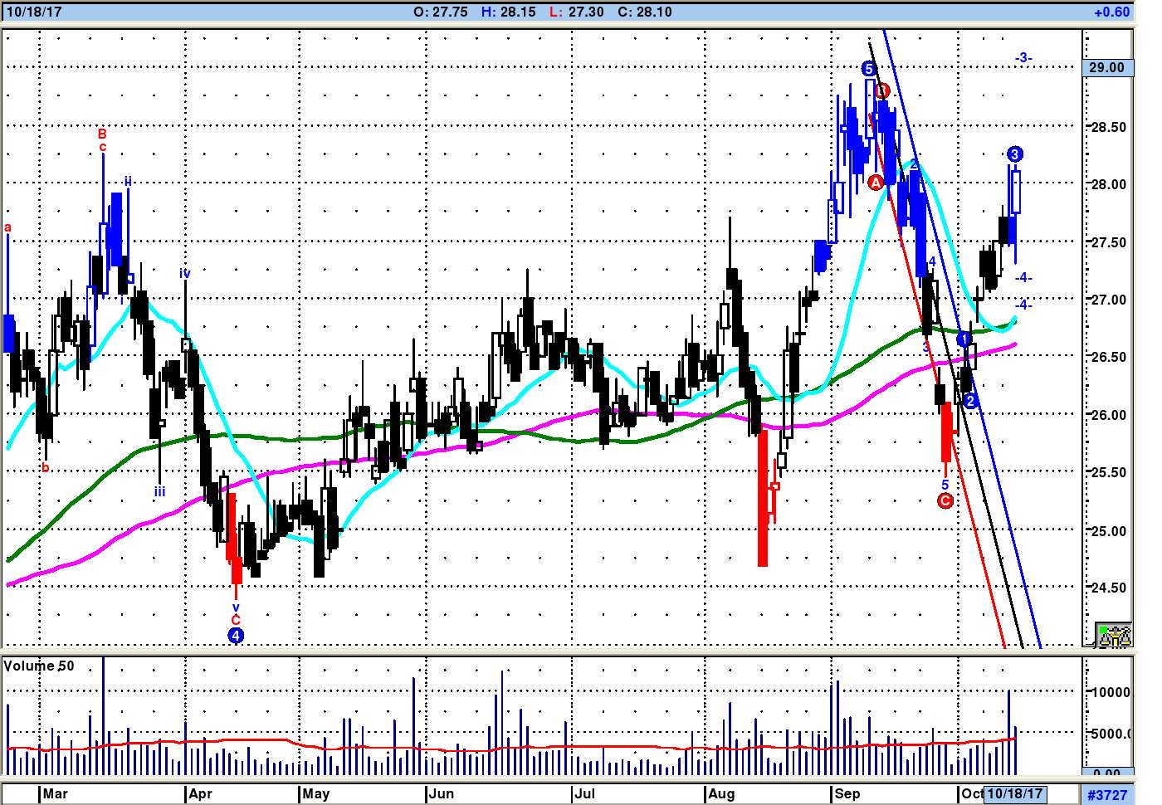
Task: Click the +0.60 net change value
Action: click(1111, 12)
